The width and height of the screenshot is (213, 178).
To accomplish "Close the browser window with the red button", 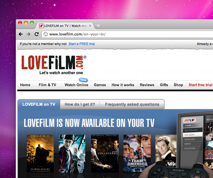I will point(20,23).
